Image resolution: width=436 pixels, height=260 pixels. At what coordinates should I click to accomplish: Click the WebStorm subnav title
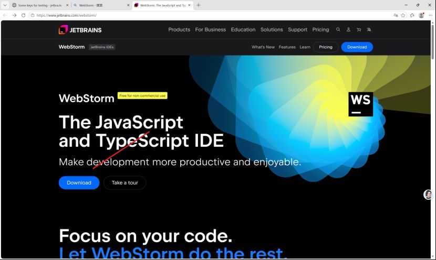click(x=71, y=47)
